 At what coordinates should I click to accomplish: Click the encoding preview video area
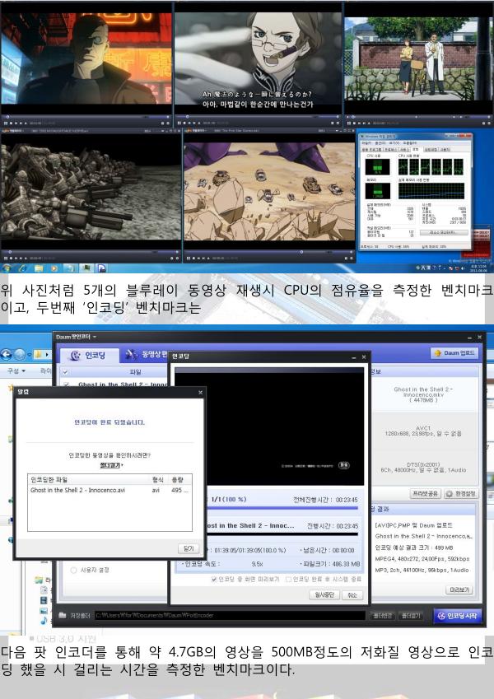point(269,426)
